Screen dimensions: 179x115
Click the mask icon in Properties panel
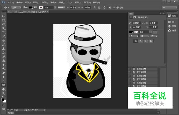coord(135,17)
